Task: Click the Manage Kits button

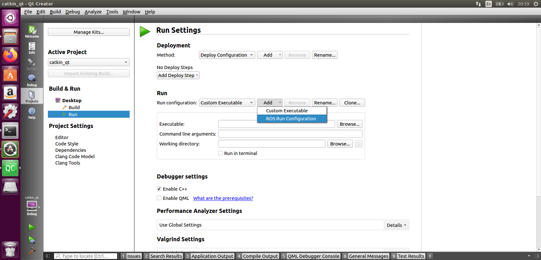Action: [x=89, y=32]
